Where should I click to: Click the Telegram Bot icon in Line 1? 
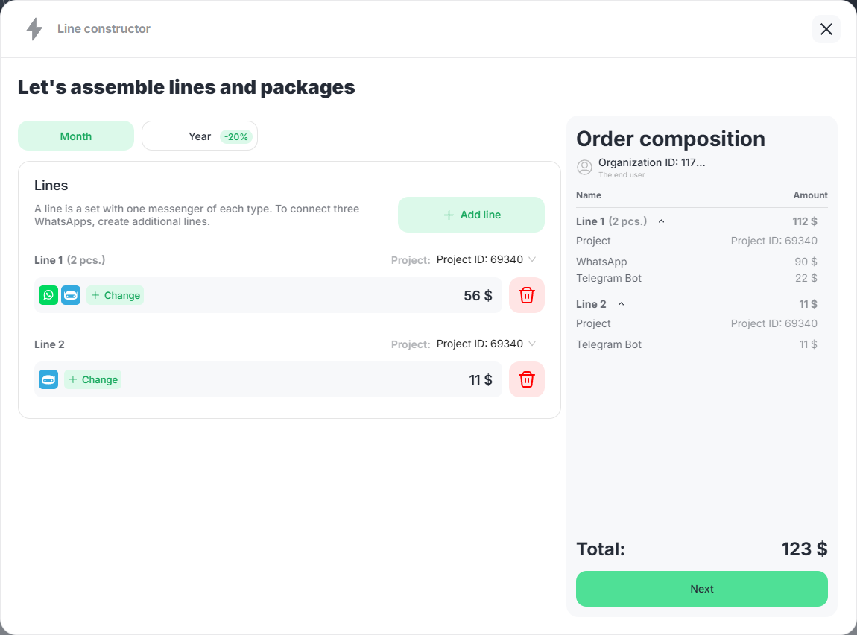pos(71,295)
